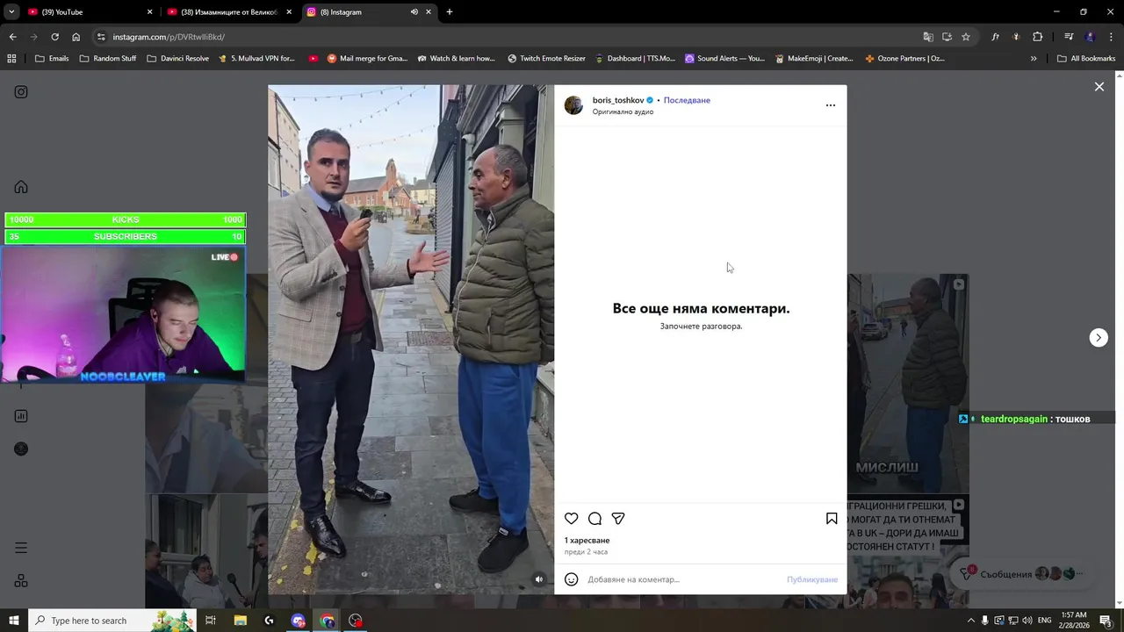The height and width of the screenshot is (632, 1124).
Task: Open Instagram home from logo icon
Action: pyautogui.click(x=21, y=92)
